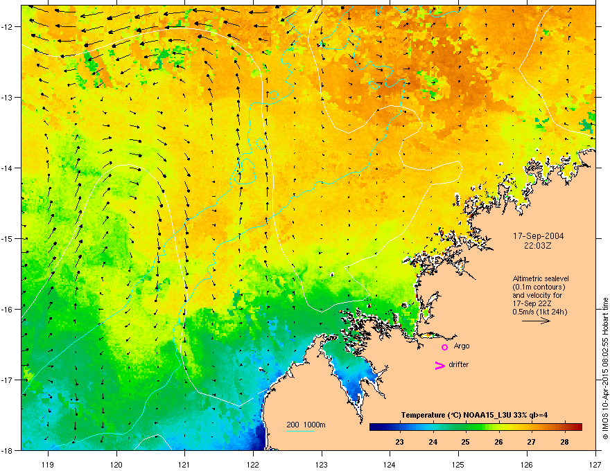The width and height of the screenshot is (610, 471).
Task: Click the 127 longitude axis label
Action: coord(595,464)
